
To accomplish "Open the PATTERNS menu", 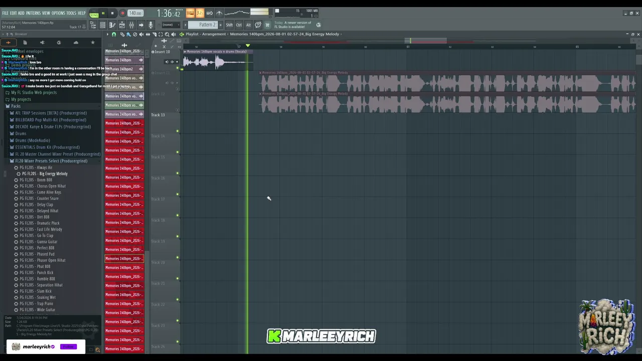I will 33,13.
